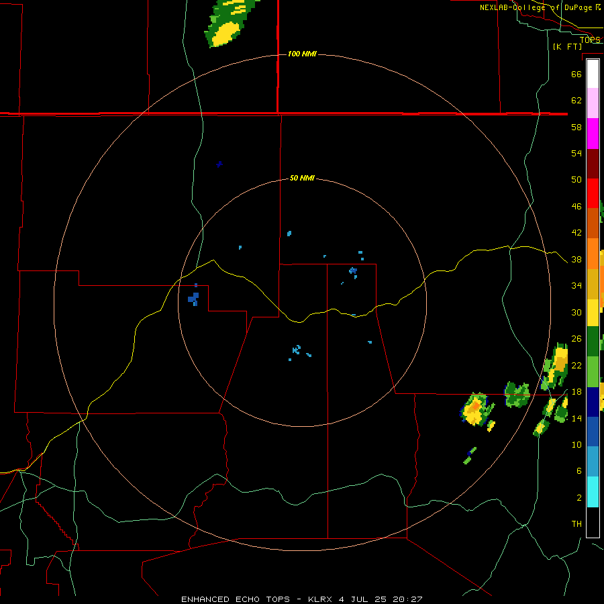Click the "100 NMI" range ring label

tap(302, 54)
